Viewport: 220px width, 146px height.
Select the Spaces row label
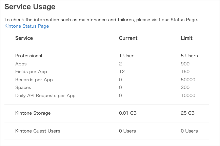pos(23,87)
